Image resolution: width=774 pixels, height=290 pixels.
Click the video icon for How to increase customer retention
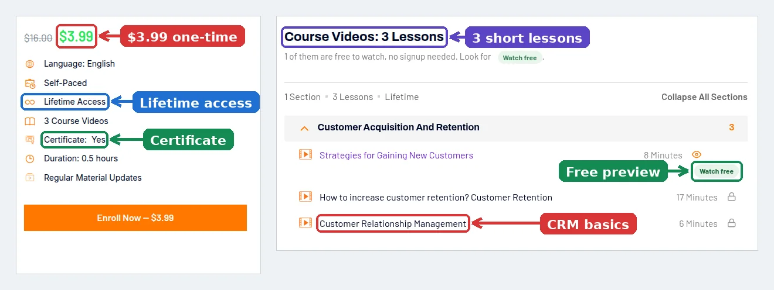point(305,196)
